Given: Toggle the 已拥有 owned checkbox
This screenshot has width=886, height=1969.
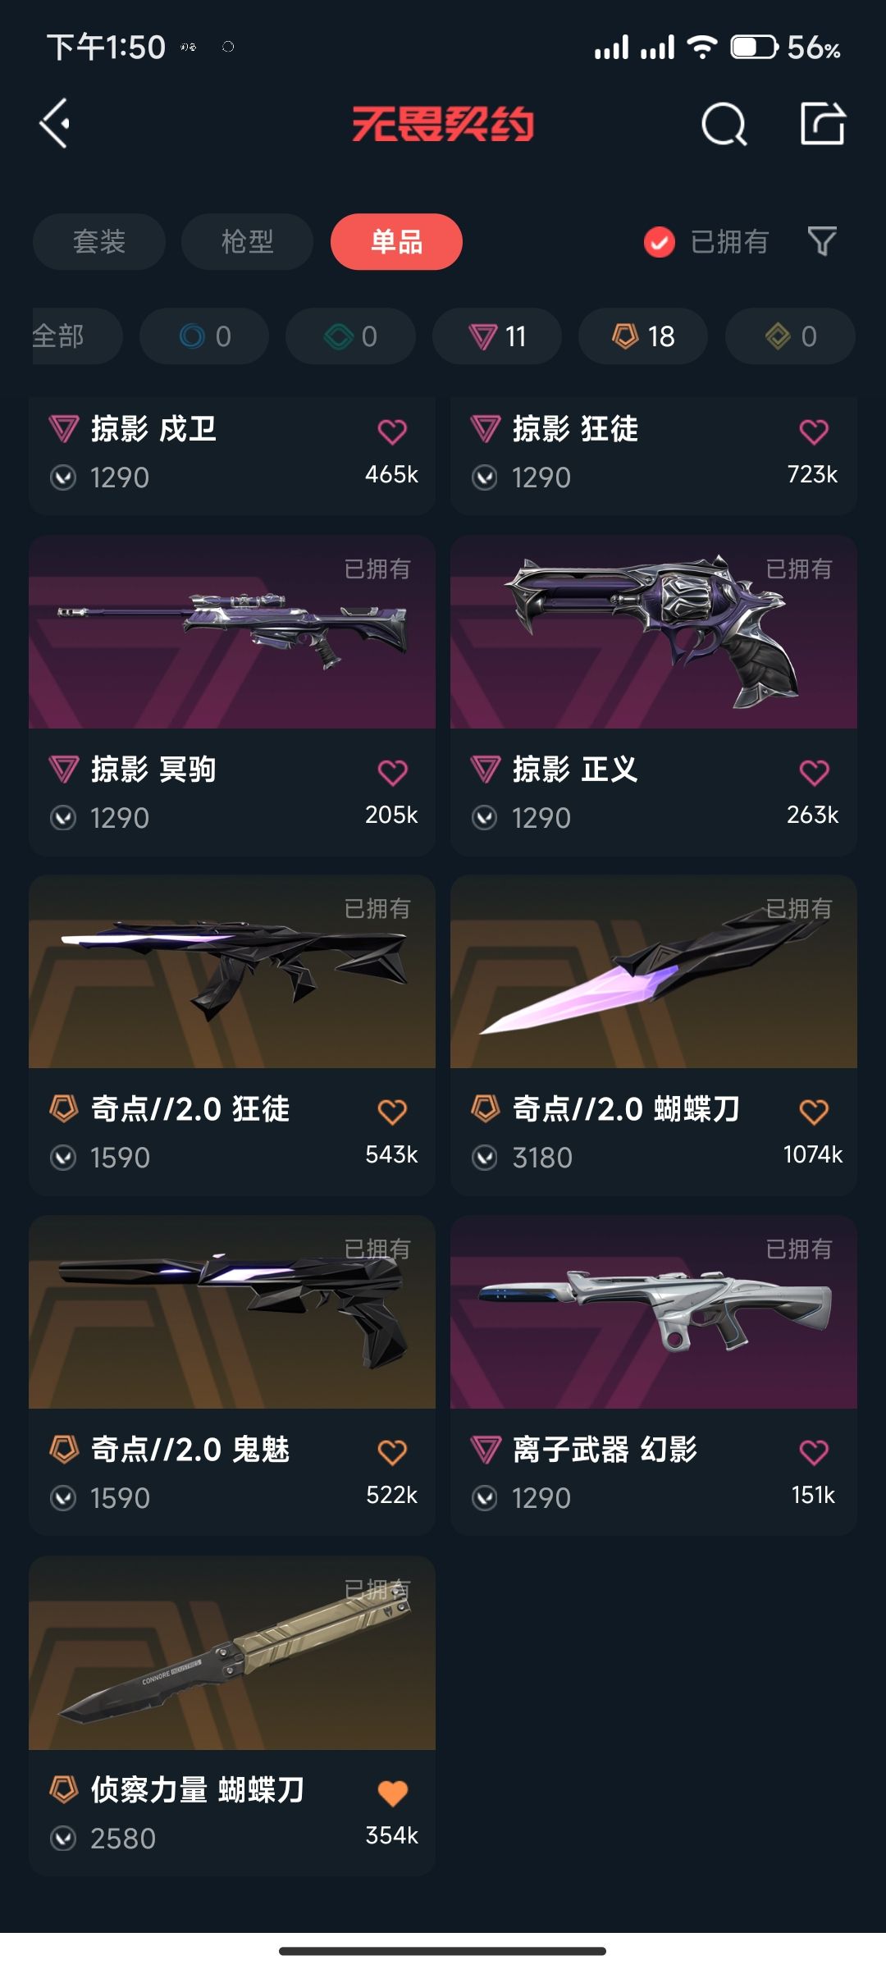Looking at the screenshot, I should [660, 242].
